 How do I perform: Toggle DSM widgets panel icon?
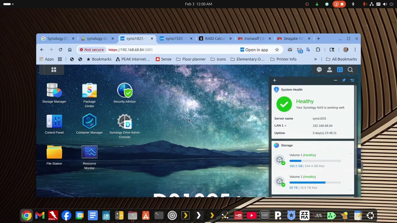point(340,70)
